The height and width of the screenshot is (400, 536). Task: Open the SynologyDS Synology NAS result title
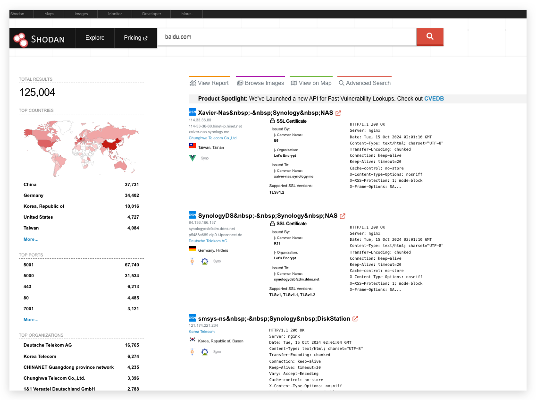[x=268, y=216]
